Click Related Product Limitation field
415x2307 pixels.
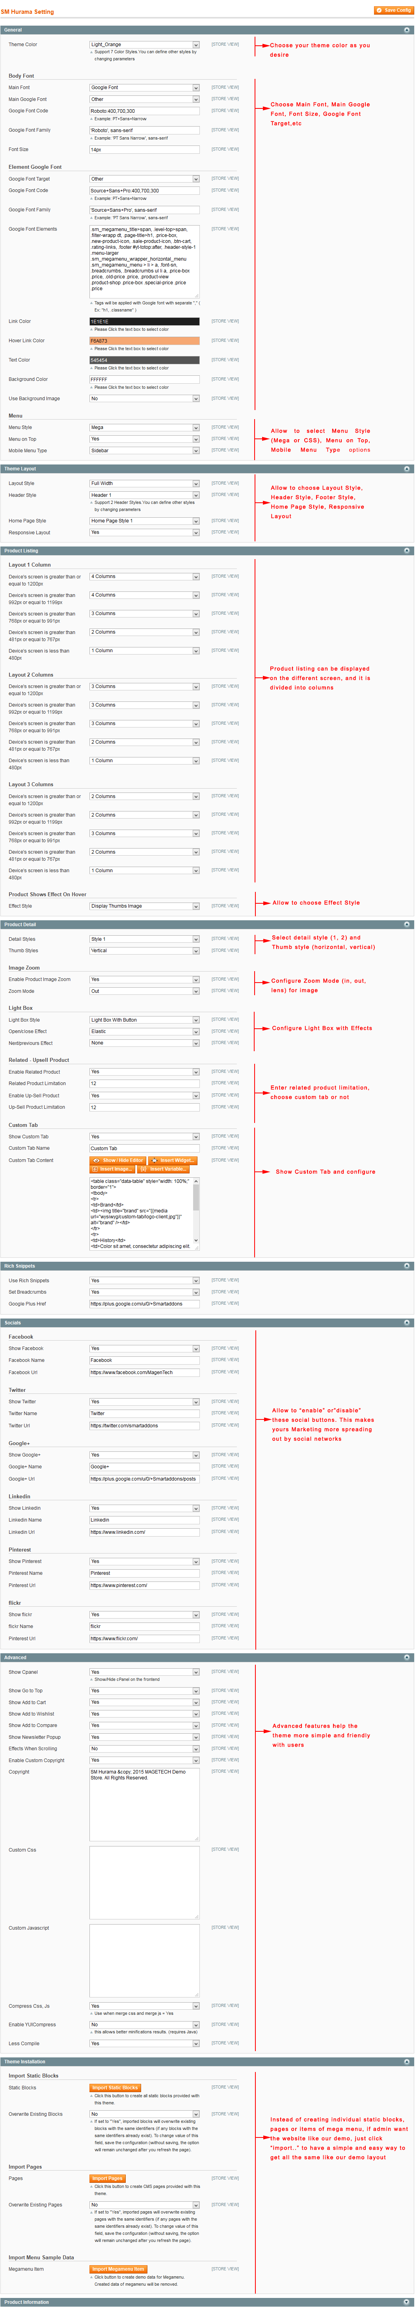pyautogui.click(x=144, y=1084)
